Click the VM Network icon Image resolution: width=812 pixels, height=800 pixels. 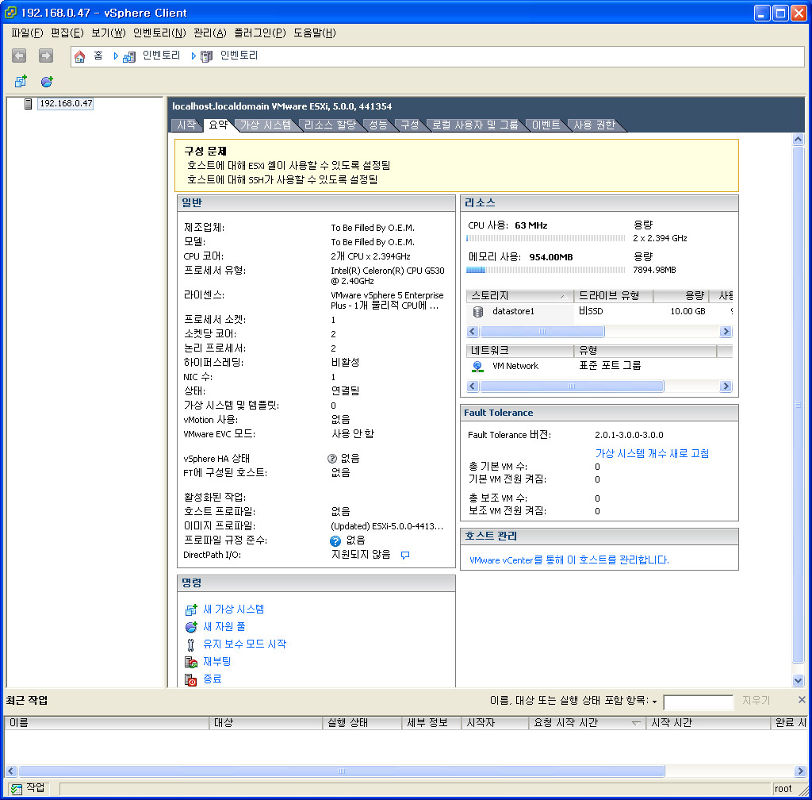[x=477, y=367]
